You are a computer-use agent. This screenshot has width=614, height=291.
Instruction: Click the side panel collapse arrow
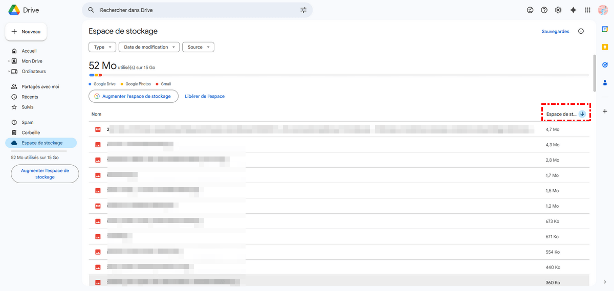605,282
